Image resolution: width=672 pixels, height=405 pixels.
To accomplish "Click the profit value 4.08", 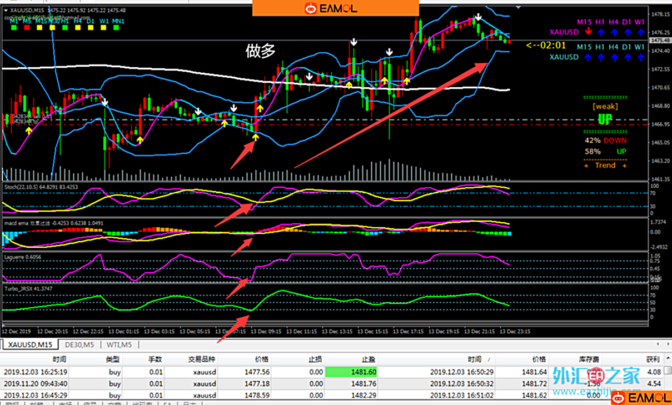I will [x=654, y=372].
